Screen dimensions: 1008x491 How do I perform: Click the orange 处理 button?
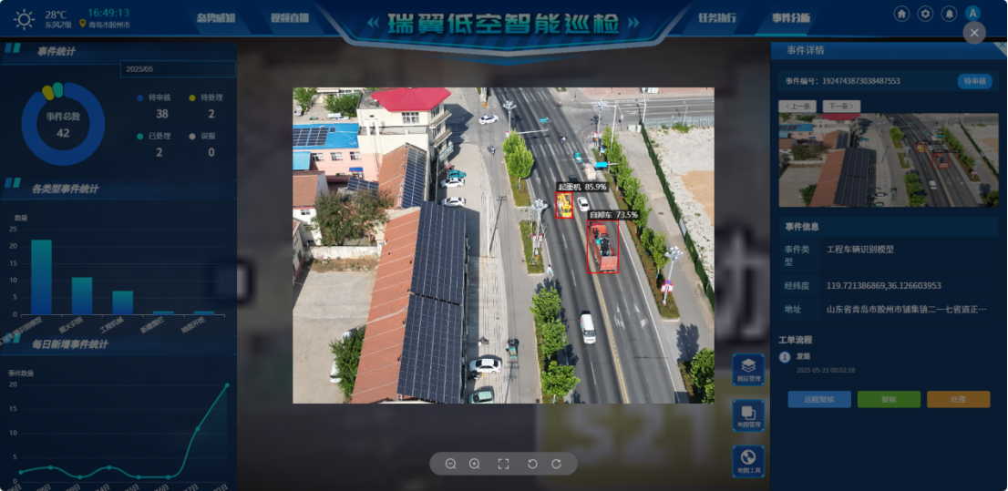[958, 399]
